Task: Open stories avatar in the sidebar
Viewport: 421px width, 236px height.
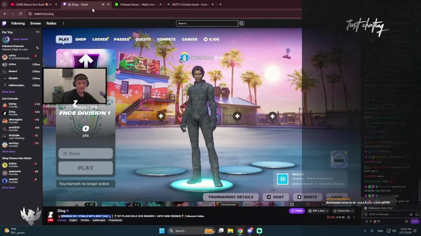Action: pyautogui.click(x=6, y=39)
